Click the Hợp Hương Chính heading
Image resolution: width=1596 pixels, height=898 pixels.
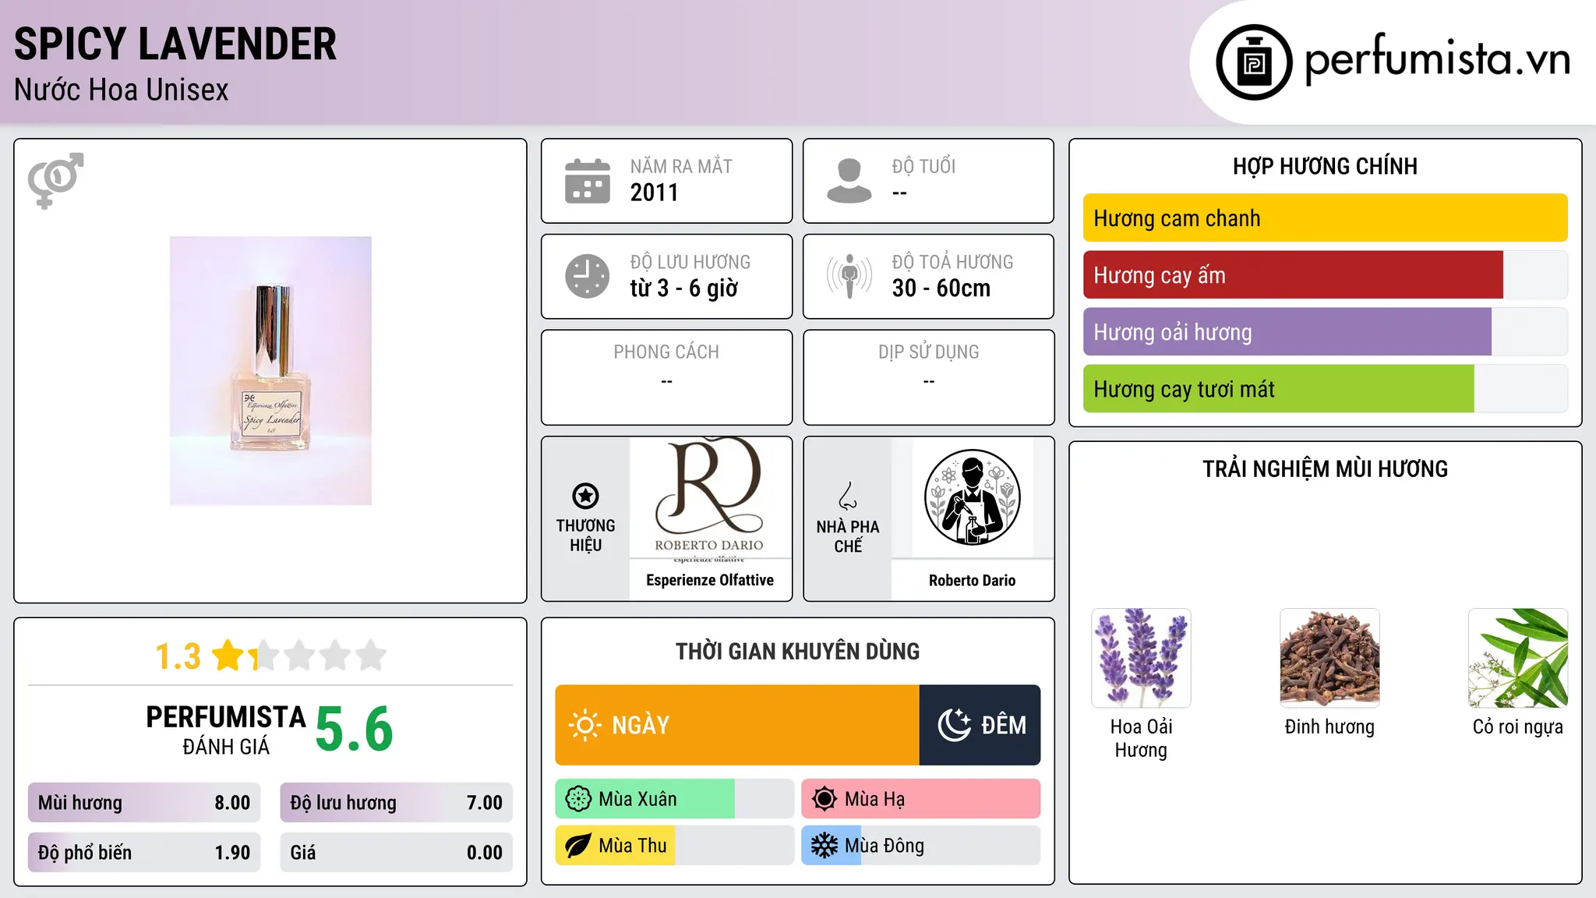pyautogui.click(x=1325, y=166)
